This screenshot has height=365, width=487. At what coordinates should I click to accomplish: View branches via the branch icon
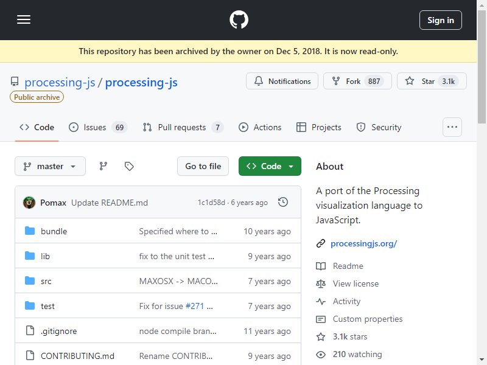coord(103,166)
